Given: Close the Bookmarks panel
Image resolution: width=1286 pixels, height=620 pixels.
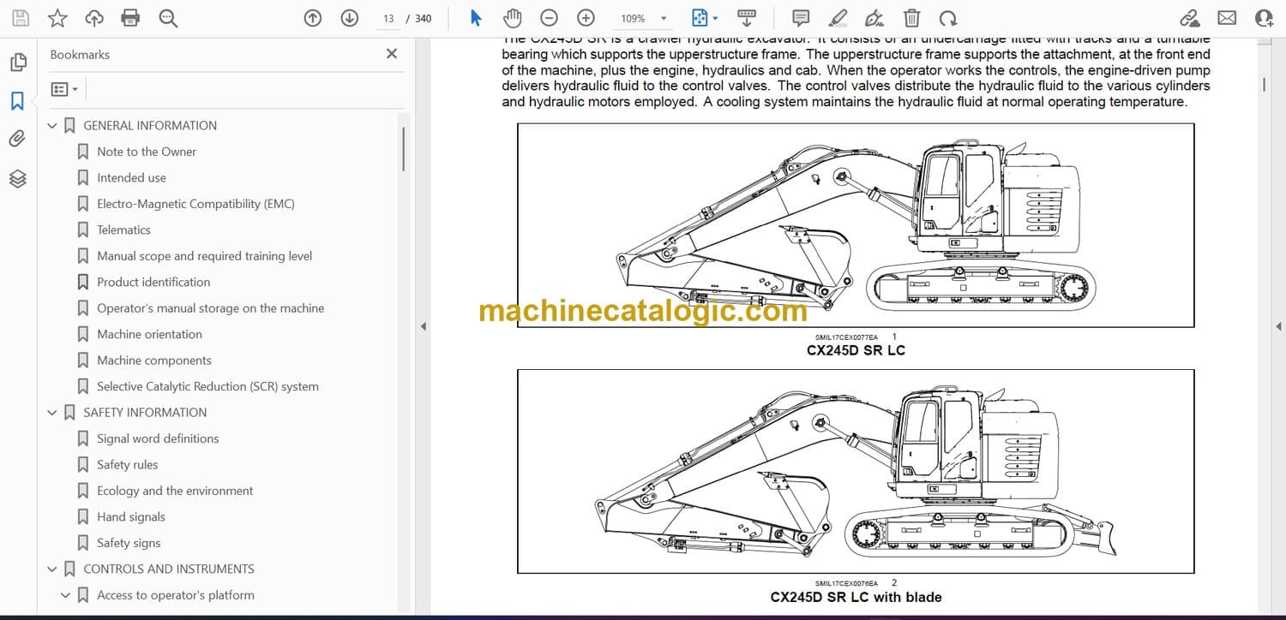Looking at the screenshot, I should (x=392, y=54).
